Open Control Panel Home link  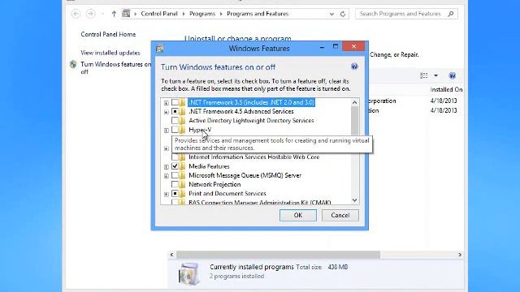tap(108, 34)
